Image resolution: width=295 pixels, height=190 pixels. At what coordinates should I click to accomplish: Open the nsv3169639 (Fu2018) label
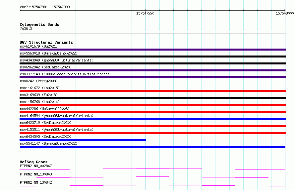[39, 95]
